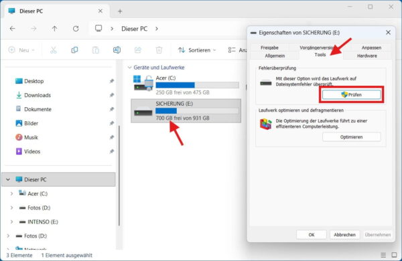Unpin Videos using its pin icon
This screenshot has width=402, height=261.
coord(111,151)
